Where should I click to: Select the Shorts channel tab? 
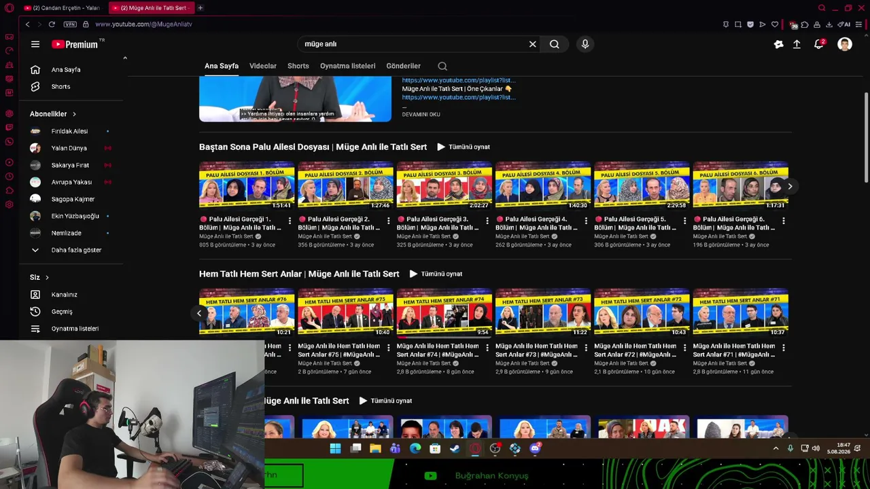click(298, 66)
